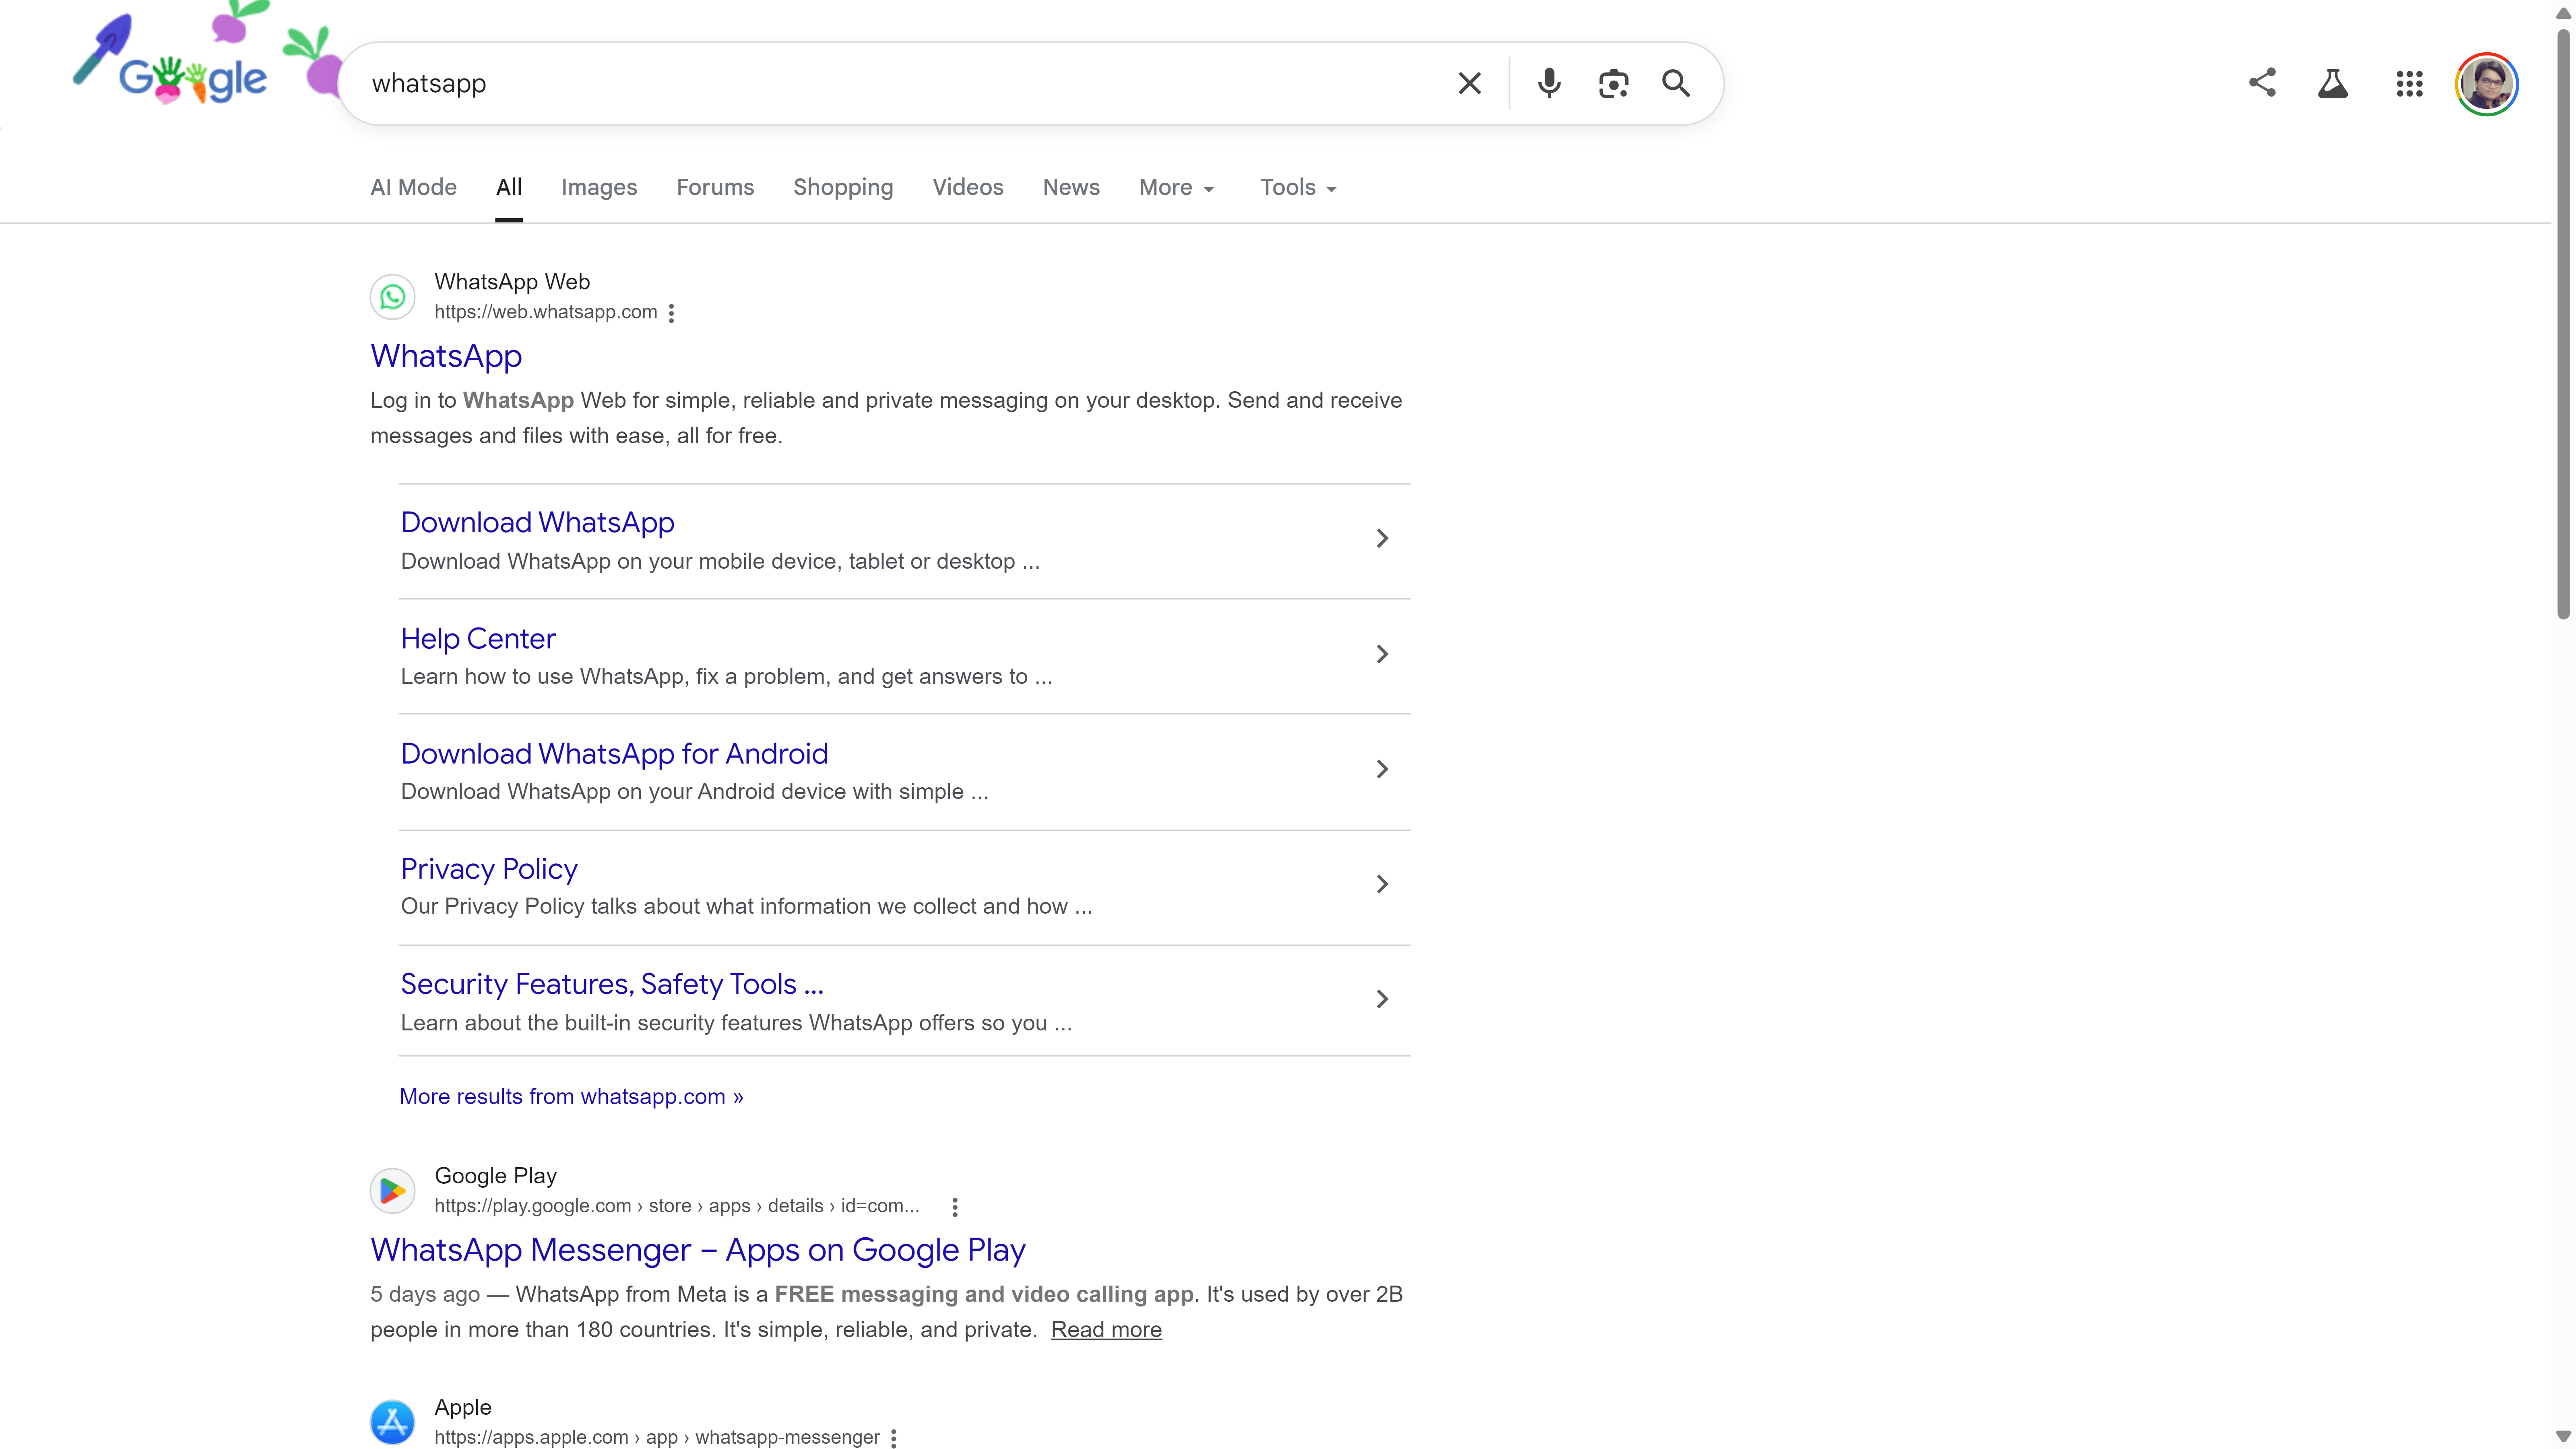
Task: Click the Apple site name
Action: (463, 1407)
